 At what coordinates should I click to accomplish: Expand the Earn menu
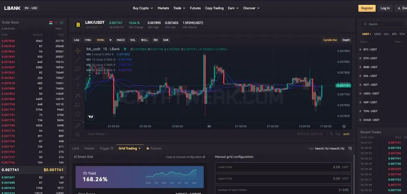(233, 8)
